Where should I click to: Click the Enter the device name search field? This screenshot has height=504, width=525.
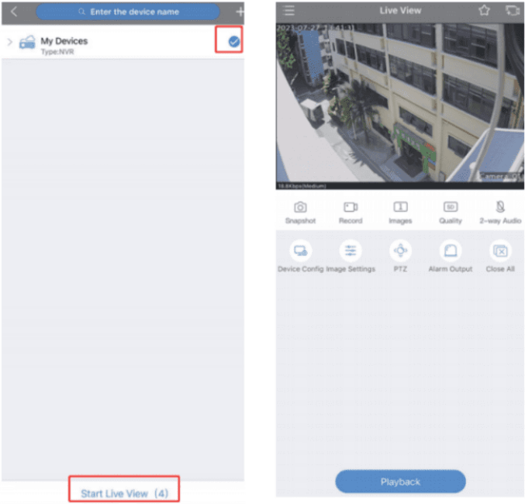point(128,12)
